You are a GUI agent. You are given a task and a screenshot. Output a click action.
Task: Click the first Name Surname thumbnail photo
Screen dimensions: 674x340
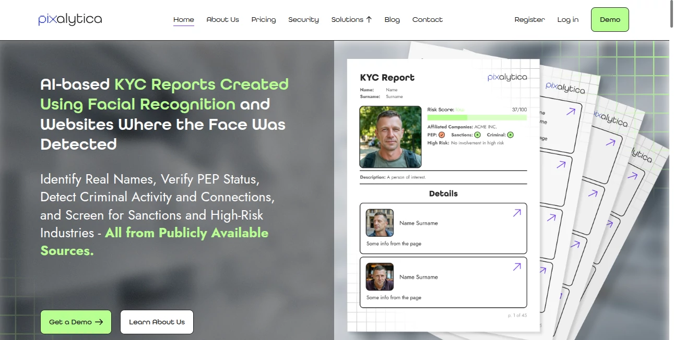pyautogui.click(x=380, y=223)
